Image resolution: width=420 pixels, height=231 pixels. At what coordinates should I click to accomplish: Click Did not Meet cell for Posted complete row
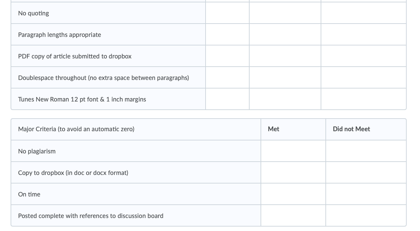coord(366,216)
